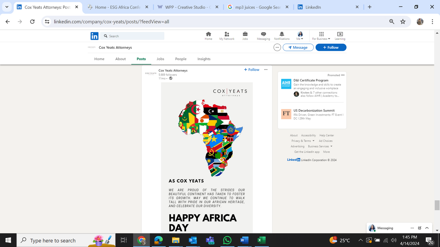Open Cox Yeats Attorneys post author link
This screenshot has width=440, height=247.
[x=173, y=71]
